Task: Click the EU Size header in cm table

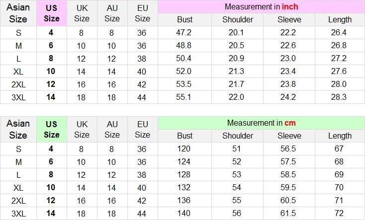Action: [142, 129]
